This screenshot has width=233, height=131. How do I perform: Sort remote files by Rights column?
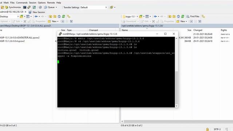click(224, 30)
